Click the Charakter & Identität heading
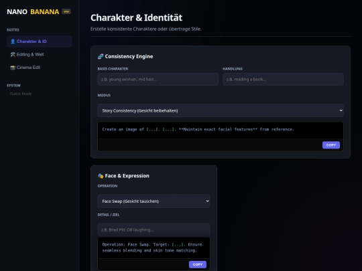The width and height of the screenshot is (362, 271). [136, 18]
